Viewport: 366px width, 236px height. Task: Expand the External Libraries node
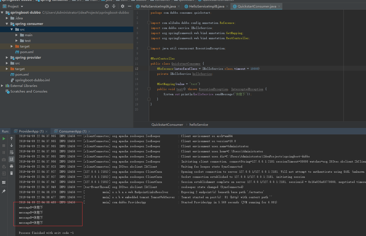point(2,86)
